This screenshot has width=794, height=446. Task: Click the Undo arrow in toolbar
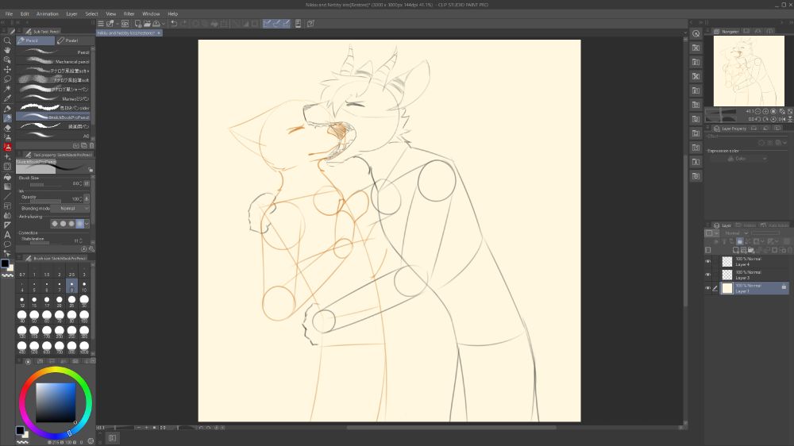[174, 23]
